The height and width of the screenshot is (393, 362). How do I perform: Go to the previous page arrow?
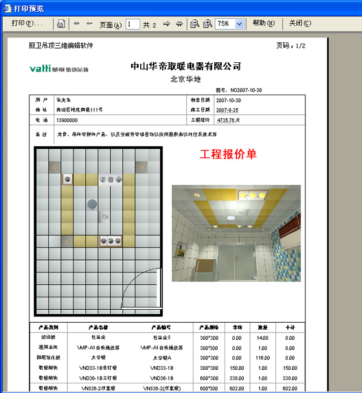coord(89,24)
